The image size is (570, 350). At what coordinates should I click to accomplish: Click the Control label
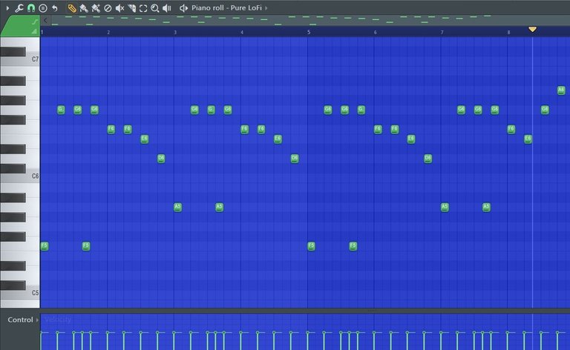(20, 320)
